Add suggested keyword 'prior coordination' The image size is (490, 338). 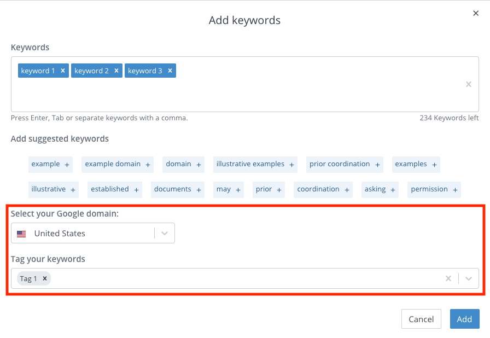[345, 164]
